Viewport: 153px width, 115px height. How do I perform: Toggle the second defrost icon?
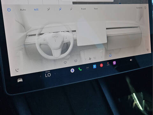[x=76, y=61]
